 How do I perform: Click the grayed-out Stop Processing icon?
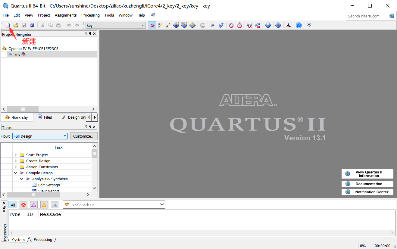203,25
